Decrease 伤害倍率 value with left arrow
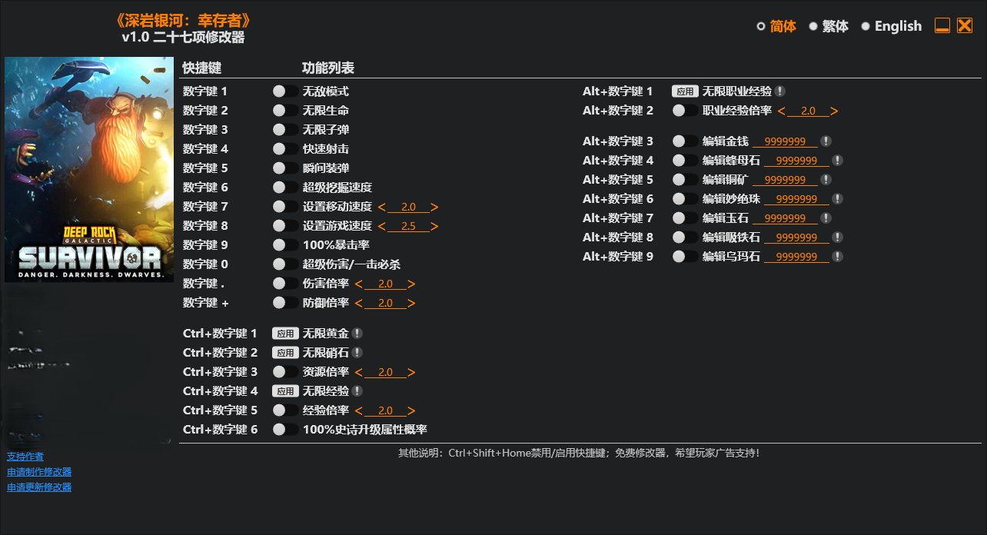The width and height of the screenshot is (987, 535). coord(359,284)
